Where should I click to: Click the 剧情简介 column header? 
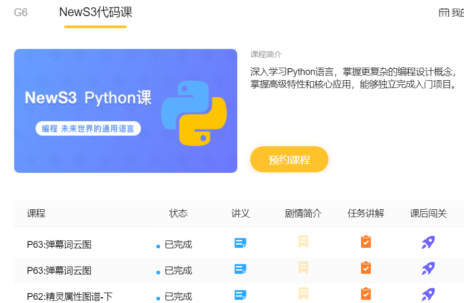pyautogui.click(x=303, y=213)
